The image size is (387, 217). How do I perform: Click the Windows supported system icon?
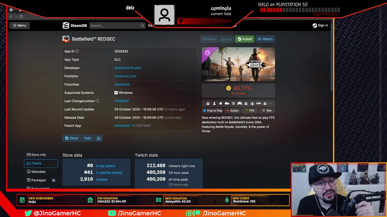pos(116,93)
